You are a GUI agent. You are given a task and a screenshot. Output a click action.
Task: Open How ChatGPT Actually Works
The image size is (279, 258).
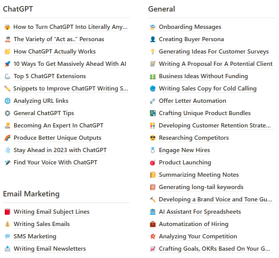tap(55, 52)
